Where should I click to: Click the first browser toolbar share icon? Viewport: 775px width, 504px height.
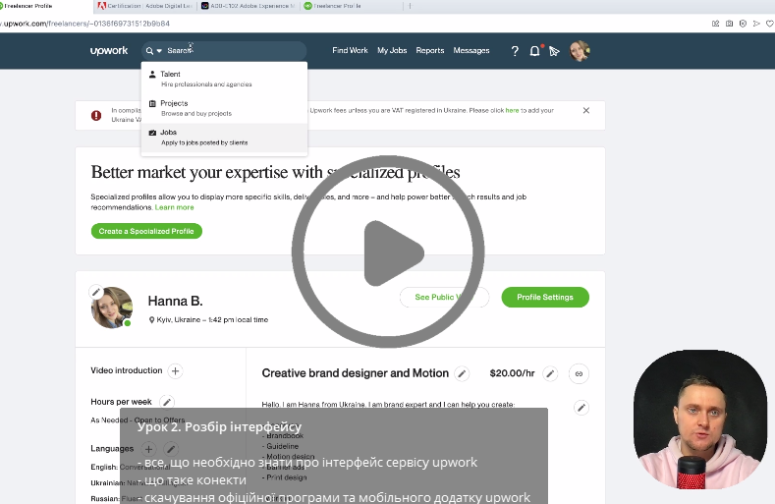coord(715,24)
